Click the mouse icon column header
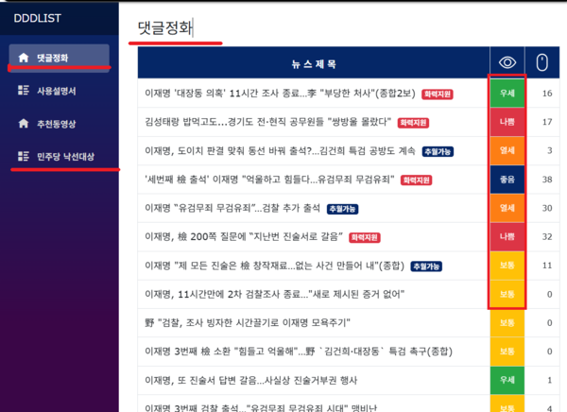The height and width of the screenshot is (412, 567). click(x=541, y=62)
